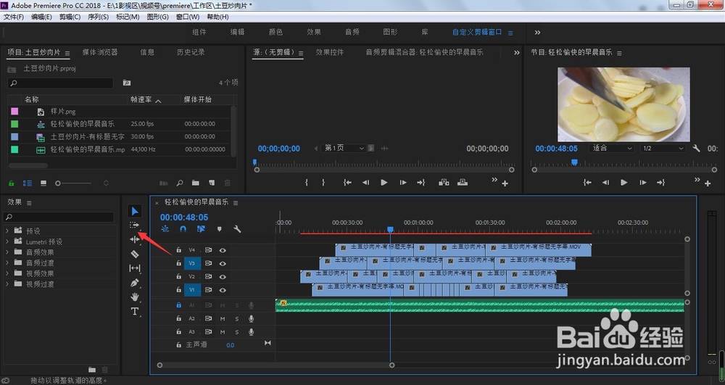
Task: Toggle V3 track output eye
Action: tap(223, 263)
